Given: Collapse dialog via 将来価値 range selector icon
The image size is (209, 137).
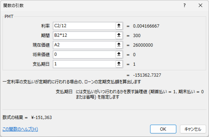Looking at the screenshot, I should click(x=119, y=55).
